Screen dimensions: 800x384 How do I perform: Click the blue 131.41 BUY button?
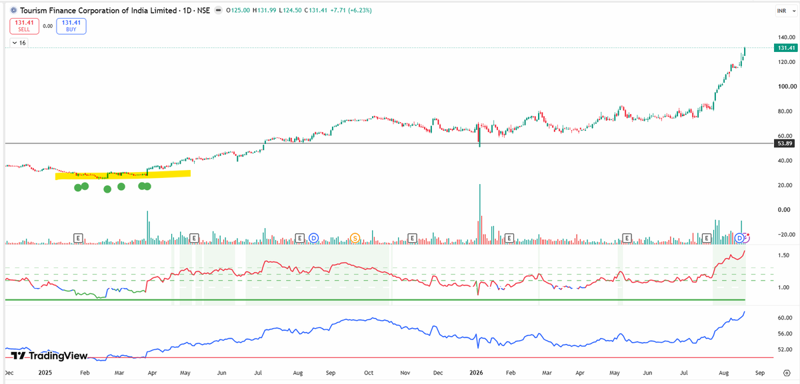[x=71, y=26]
